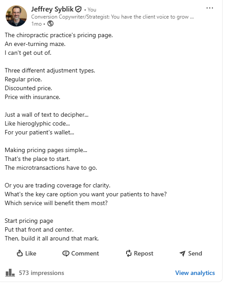The image size is (231, 286).
Task: Click the Like button label
Action: [31, 253]
